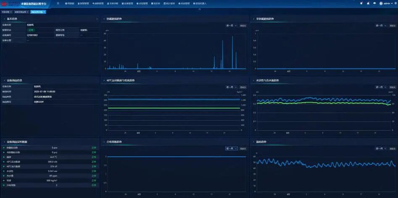The image size is (398, 198).
Task: Close the 专家诊断 tab
Action: 11,12
